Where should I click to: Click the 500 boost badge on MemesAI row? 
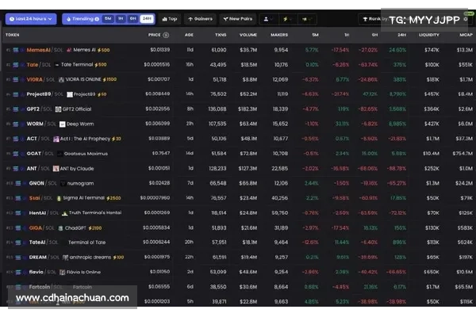pyautogui.click(x=103, y=50)
